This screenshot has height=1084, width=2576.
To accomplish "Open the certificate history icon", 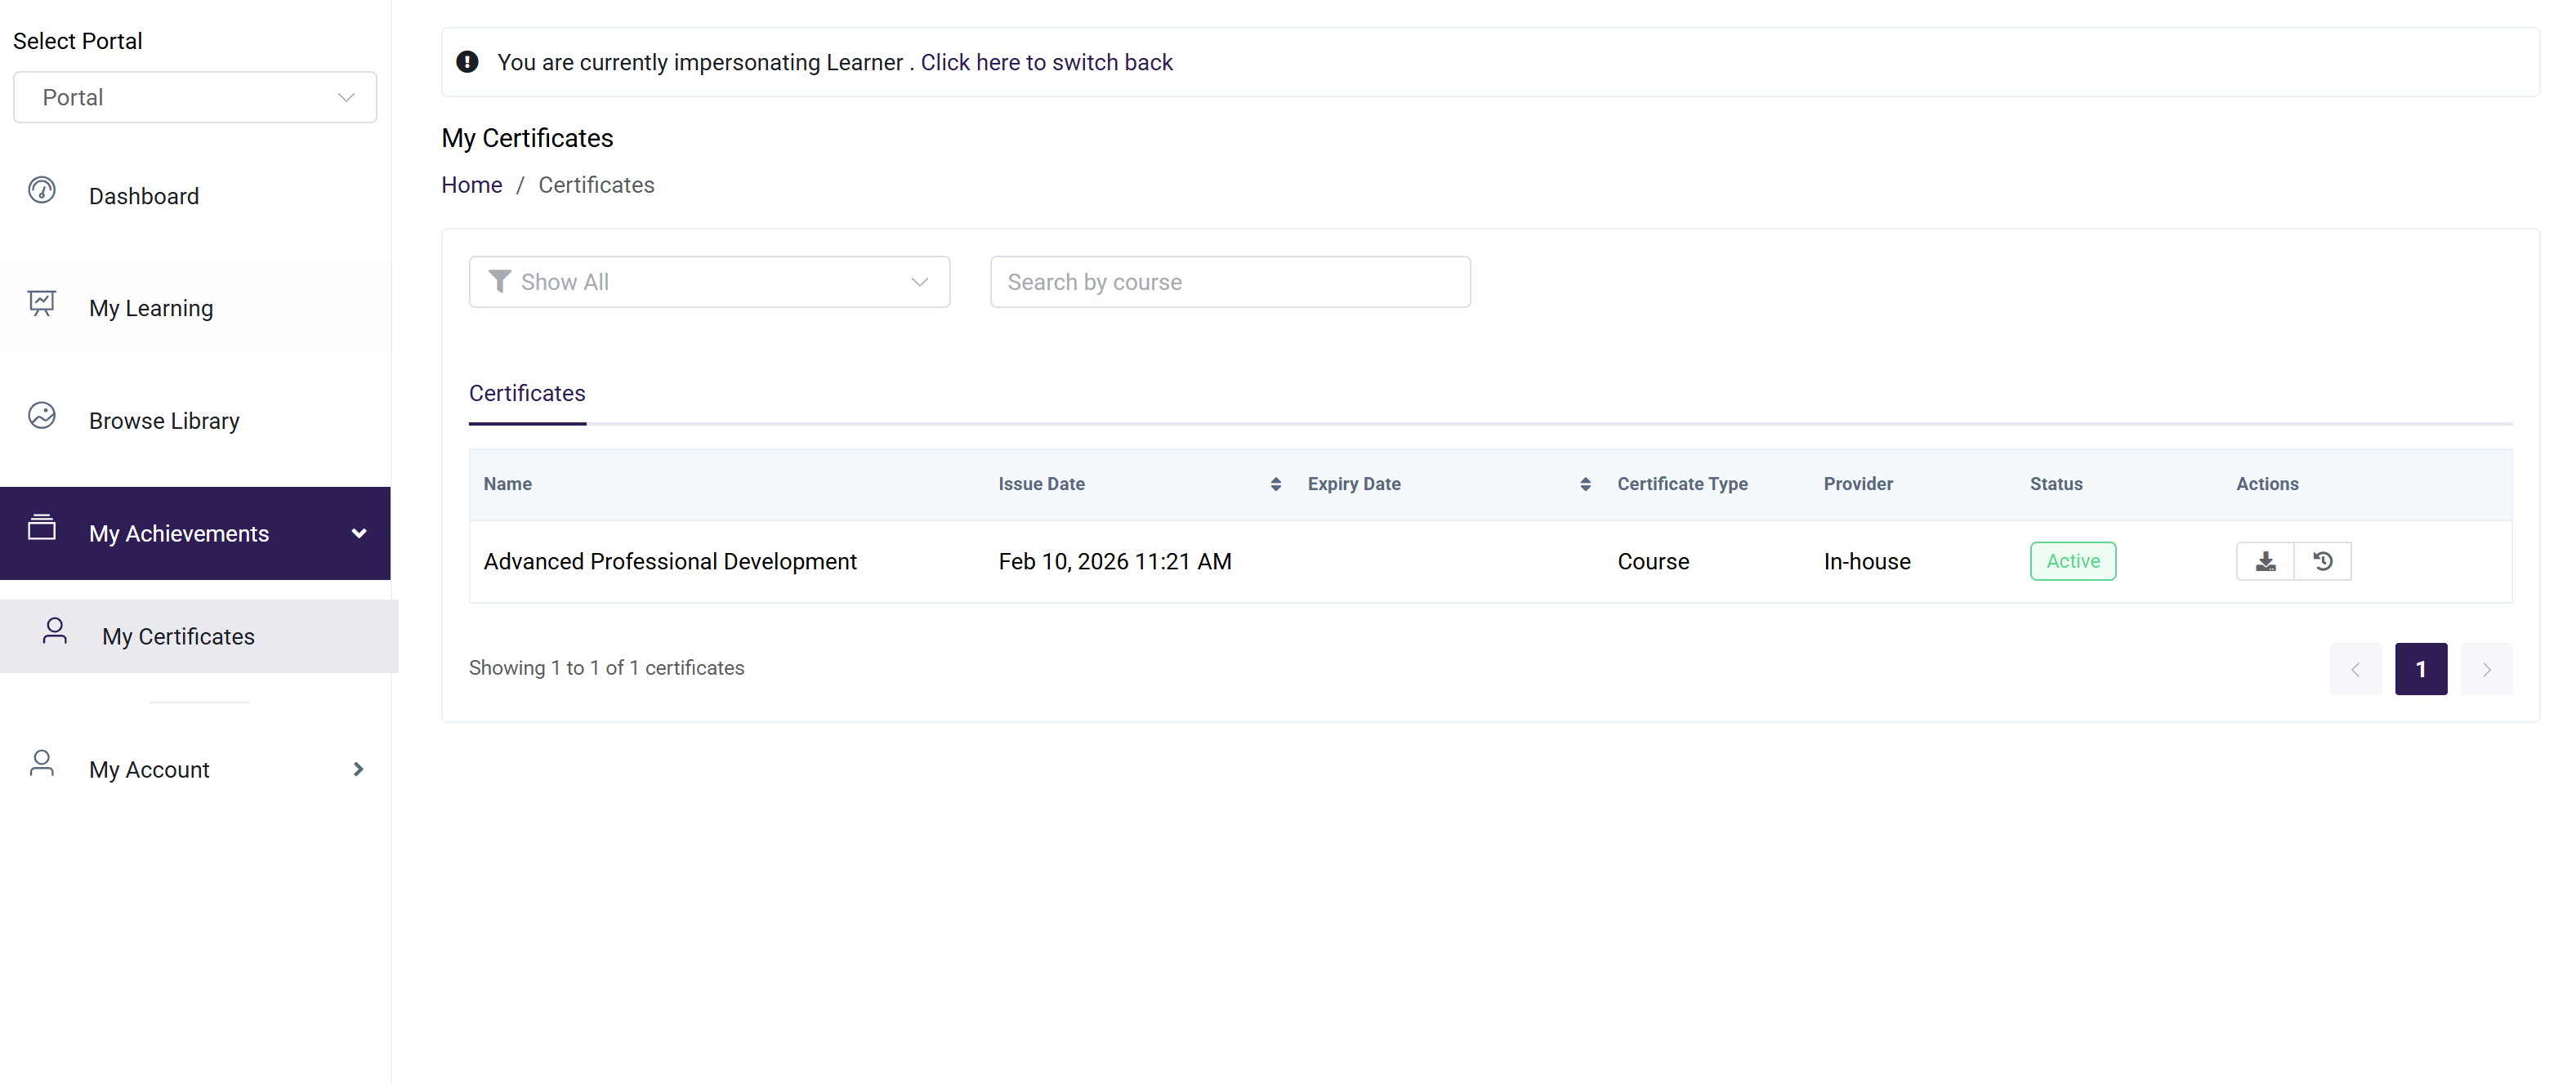I will (2322, 561).
